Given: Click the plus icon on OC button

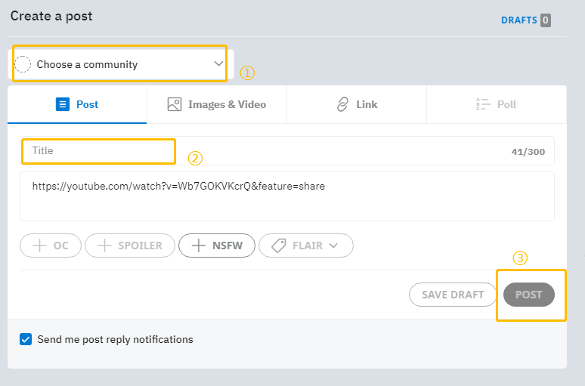Looking at the screenshot, I should pos(39,245).
